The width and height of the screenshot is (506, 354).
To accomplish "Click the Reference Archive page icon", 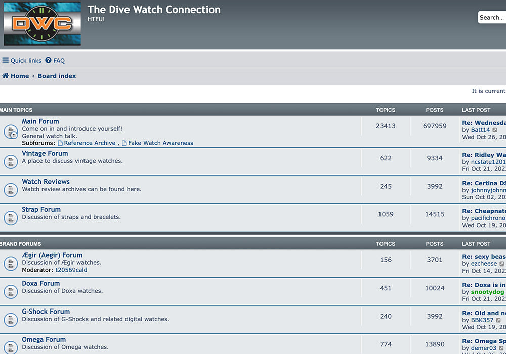I will (x=60, y=143).
